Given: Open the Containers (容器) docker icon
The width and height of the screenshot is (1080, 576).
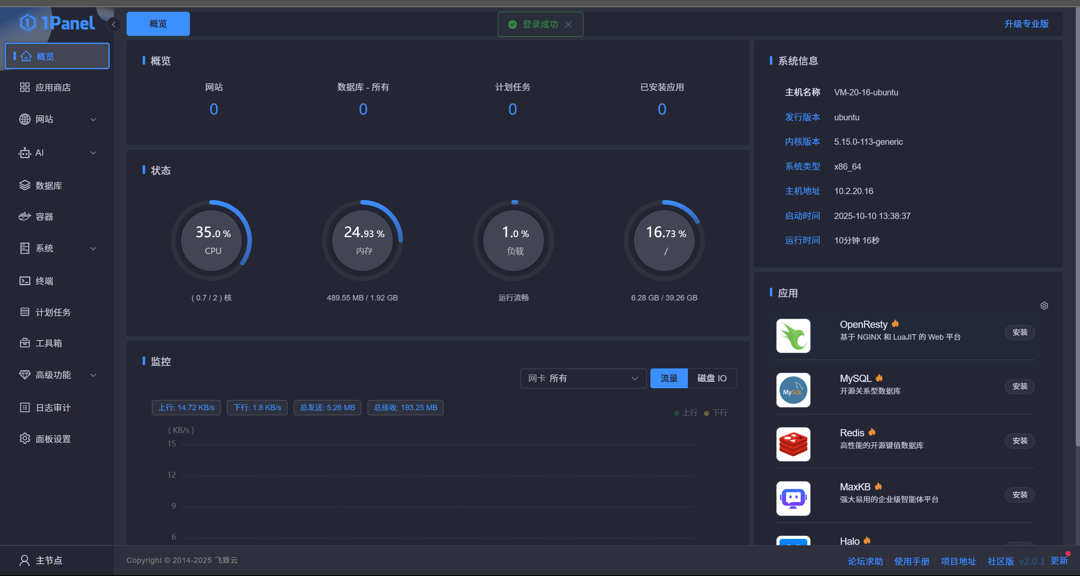Looking at the screenshot, I should (x=25, y=216).
